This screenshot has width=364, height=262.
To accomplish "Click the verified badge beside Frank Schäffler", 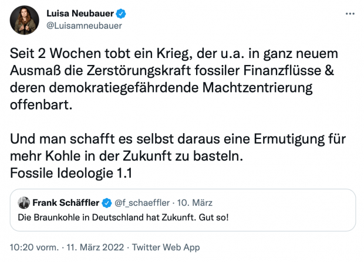I will pos(107,203).
